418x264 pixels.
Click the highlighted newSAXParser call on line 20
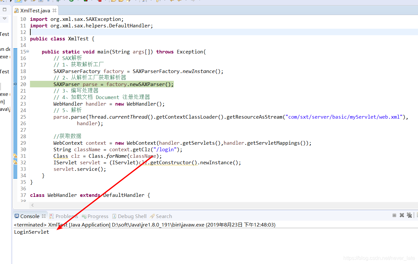tap(150, 84)
